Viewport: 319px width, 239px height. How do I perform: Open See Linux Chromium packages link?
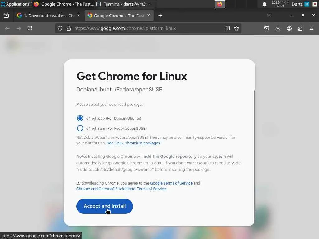coord(133,143)
